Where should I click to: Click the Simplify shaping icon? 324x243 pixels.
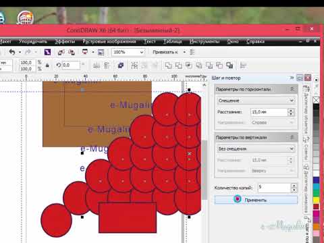199,65
